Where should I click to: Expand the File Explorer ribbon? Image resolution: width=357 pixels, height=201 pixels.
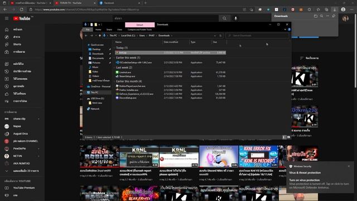(285, 30)
